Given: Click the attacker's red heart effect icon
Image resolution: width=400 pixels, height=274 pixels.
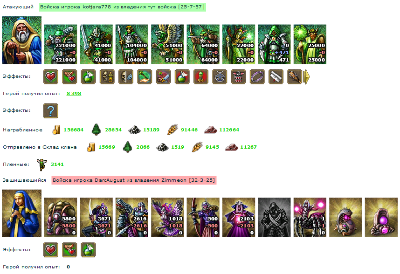Looking at the screenshot, I should [x=51, y=76].
